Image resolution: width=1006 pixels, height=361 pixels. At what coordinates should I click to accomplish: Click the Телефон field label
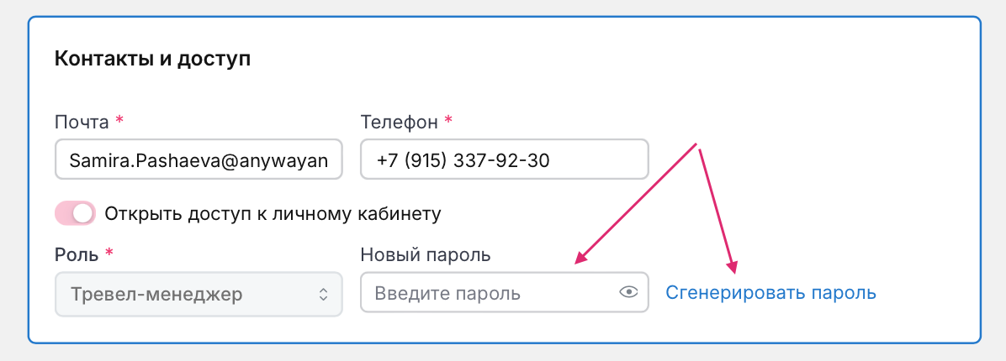(399, 123)
